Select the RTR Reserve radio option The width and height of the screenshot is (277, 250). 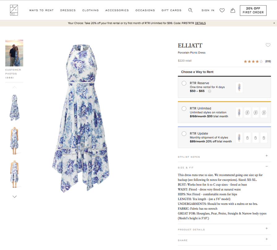(x=184, y=83)
